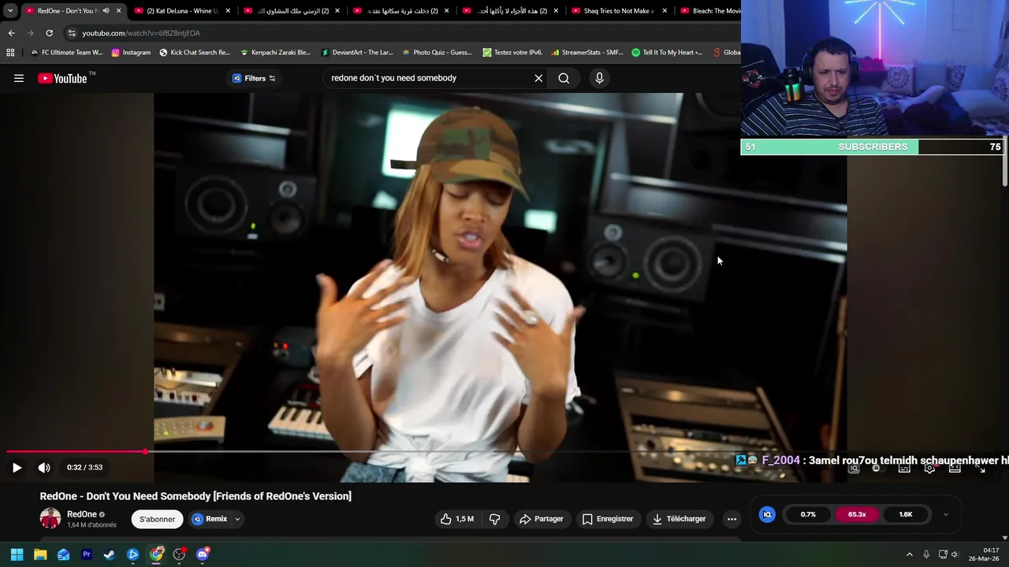Share the video via Partager

point(542,519)
